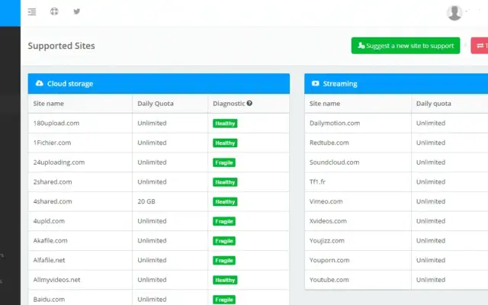Screen dimensions: 488x305
Task: Toggle the sidebar menu icon
Action: click(32, 12)
